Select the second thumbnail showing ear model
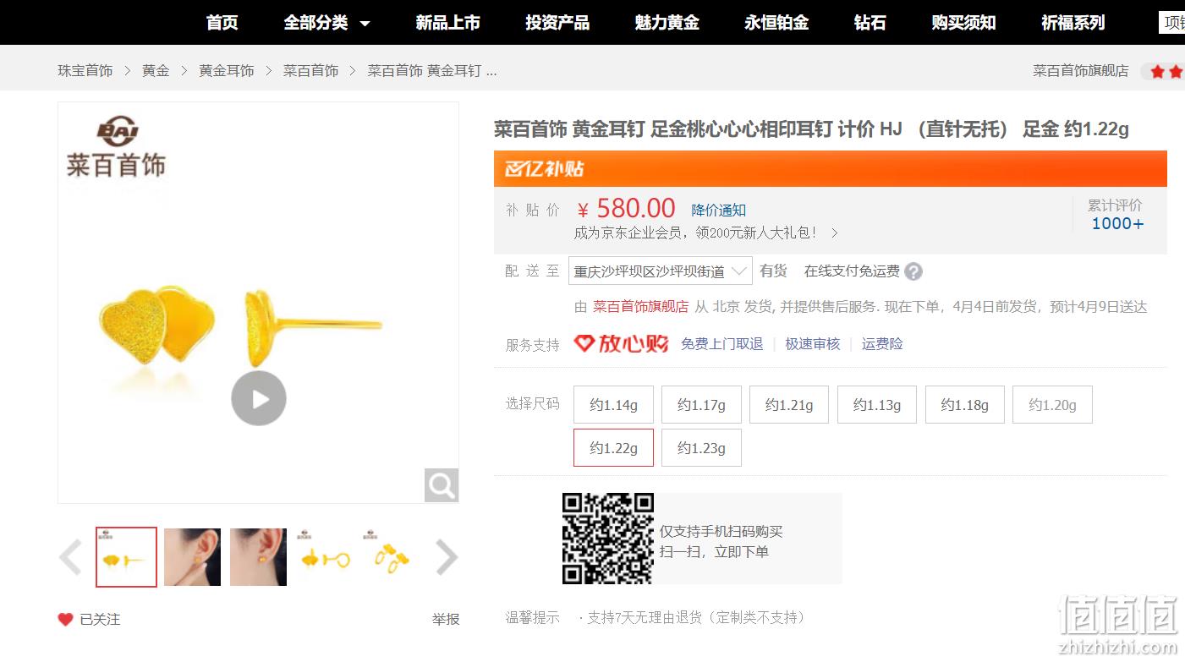This screenshot has width=1185, height=662. coord(192,557)
